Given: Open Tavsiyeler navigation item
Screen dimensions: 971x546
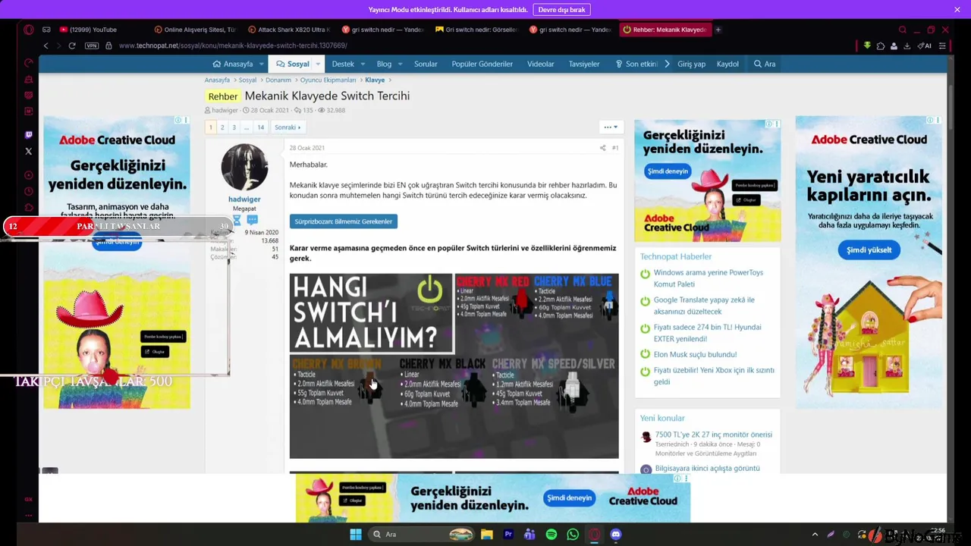Looking at the screenshot, I should (x=584, y=64).
